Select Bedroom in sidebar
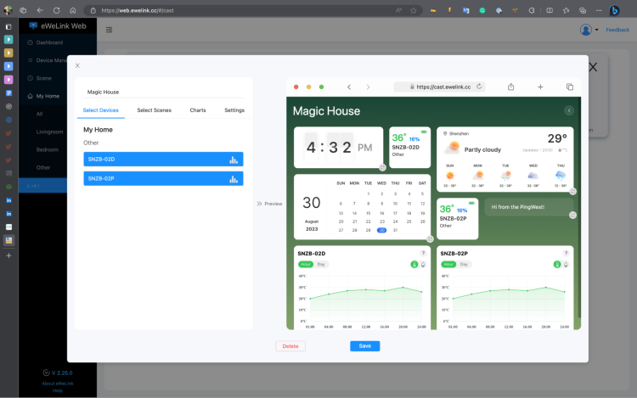The width and height of the screenshot is (637, 398). 47,149
